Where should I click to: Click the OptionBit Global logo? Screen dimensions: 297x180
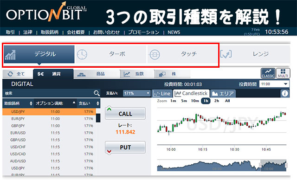[x=46, y=12]
